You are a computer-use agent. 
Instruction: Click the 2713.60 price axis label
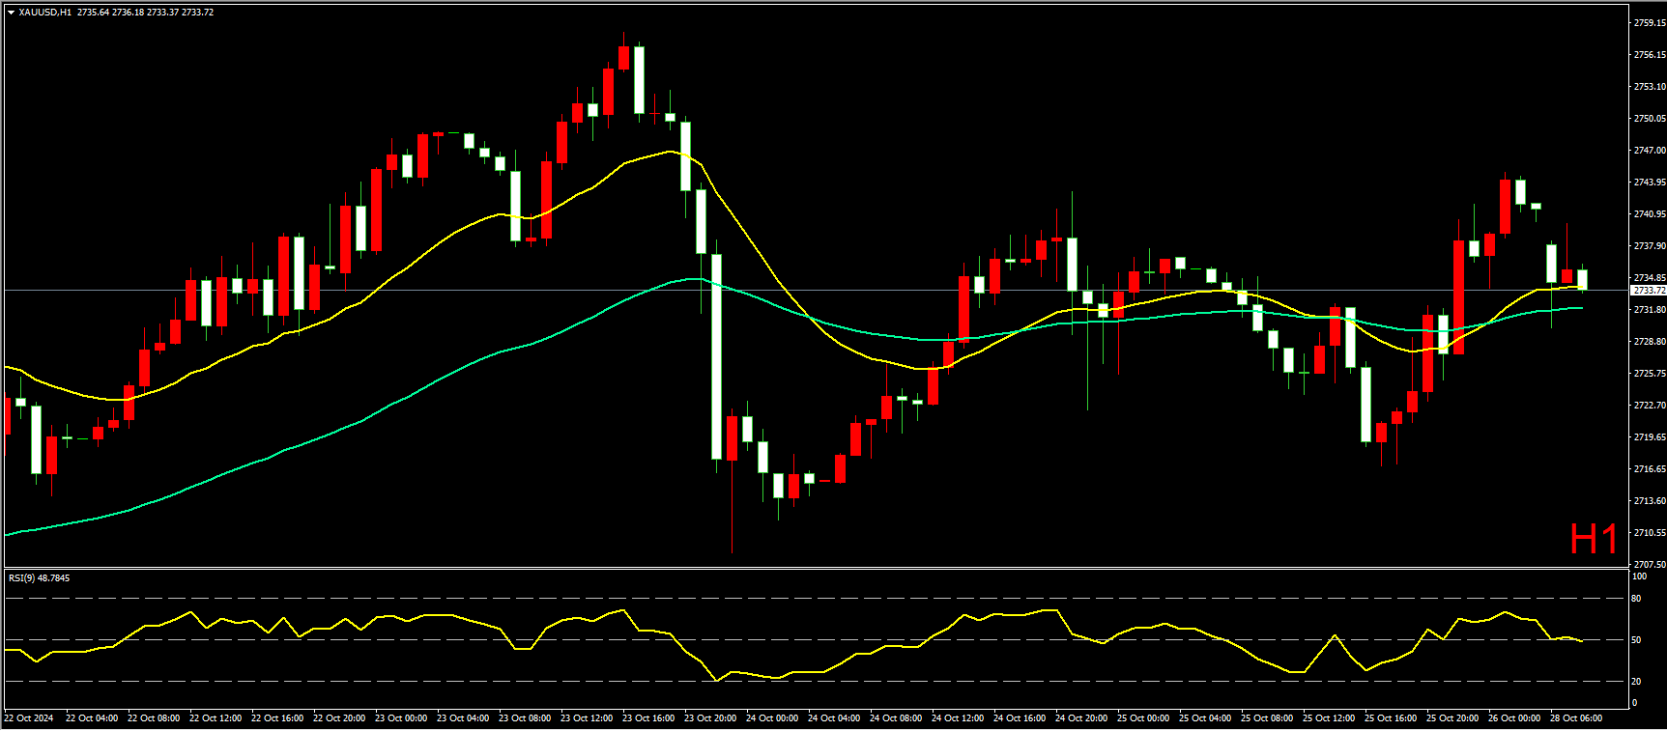1649,501
